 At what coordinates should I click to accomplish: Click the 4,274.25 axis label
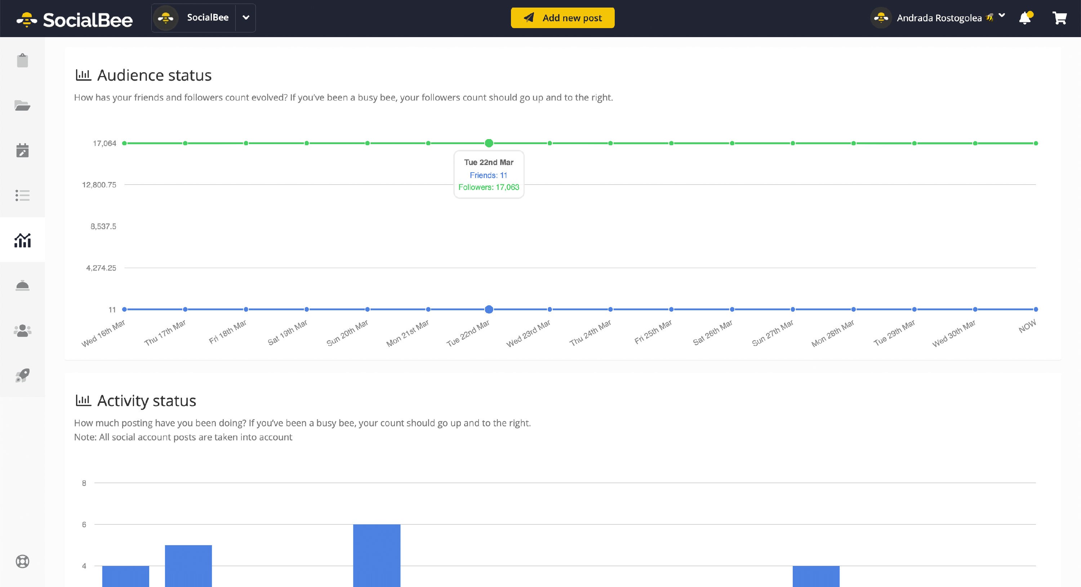click(x=101, y=268)
